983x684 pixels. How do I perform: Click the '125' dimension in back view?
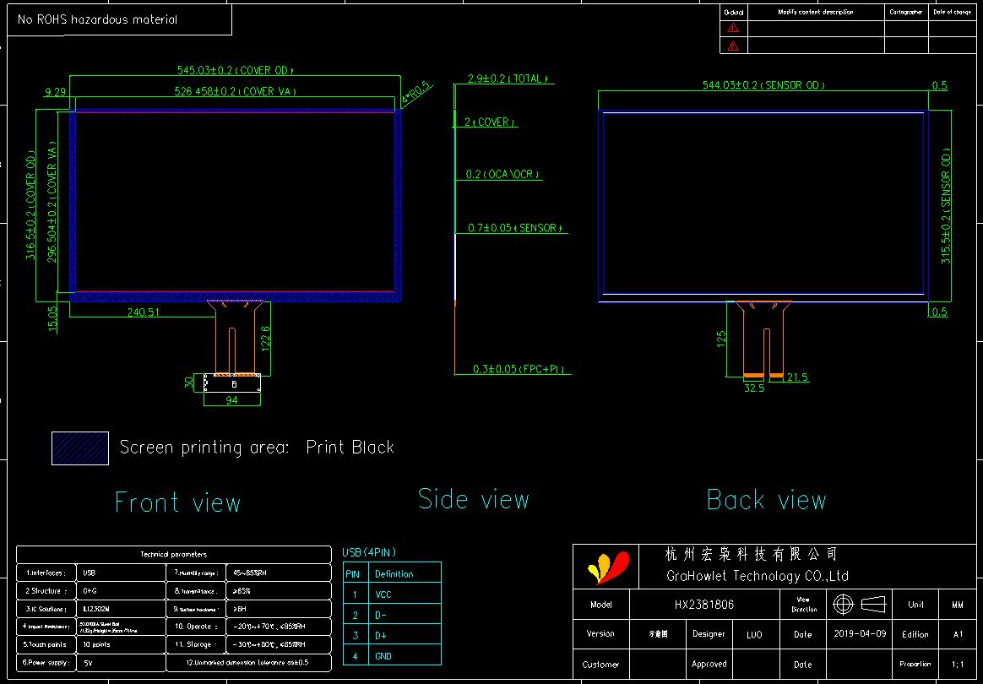point(721,339)
